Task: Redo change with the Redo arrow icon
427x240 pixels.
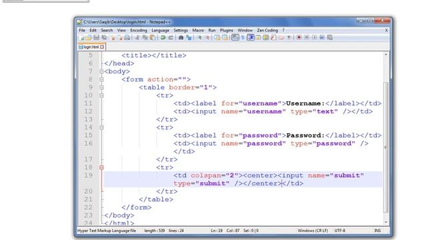Action: click(171, 37)
